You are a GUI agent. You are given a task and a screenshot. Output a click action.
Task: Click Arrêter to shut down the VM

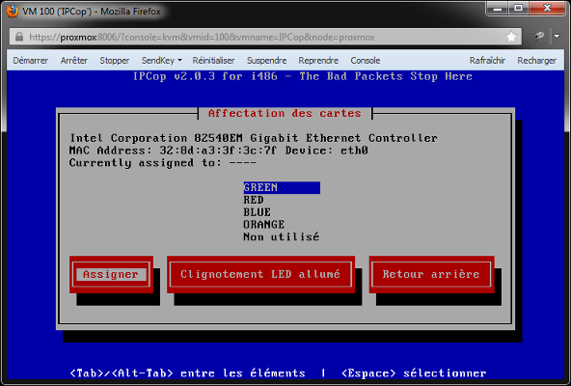74,61
